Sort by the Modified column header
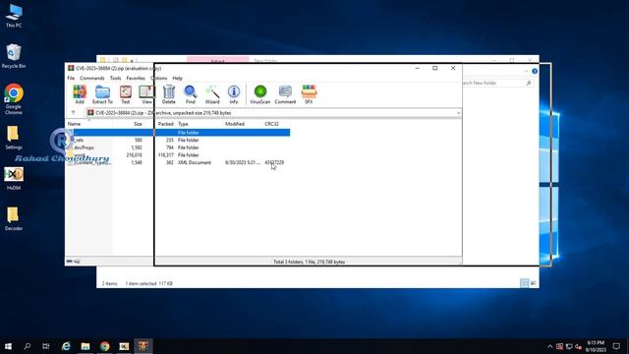629x354 pixels. tap(235, 124)
